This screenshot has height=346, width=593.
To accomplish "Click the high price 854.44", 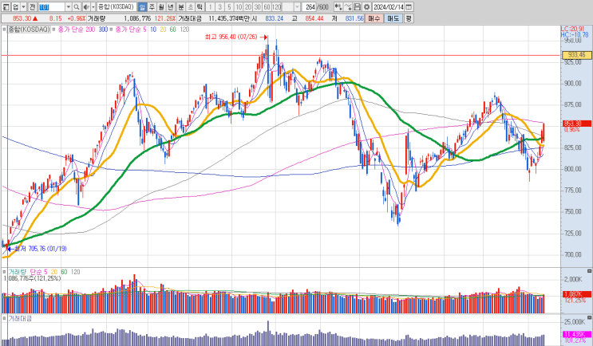I will tap(314, 18).
